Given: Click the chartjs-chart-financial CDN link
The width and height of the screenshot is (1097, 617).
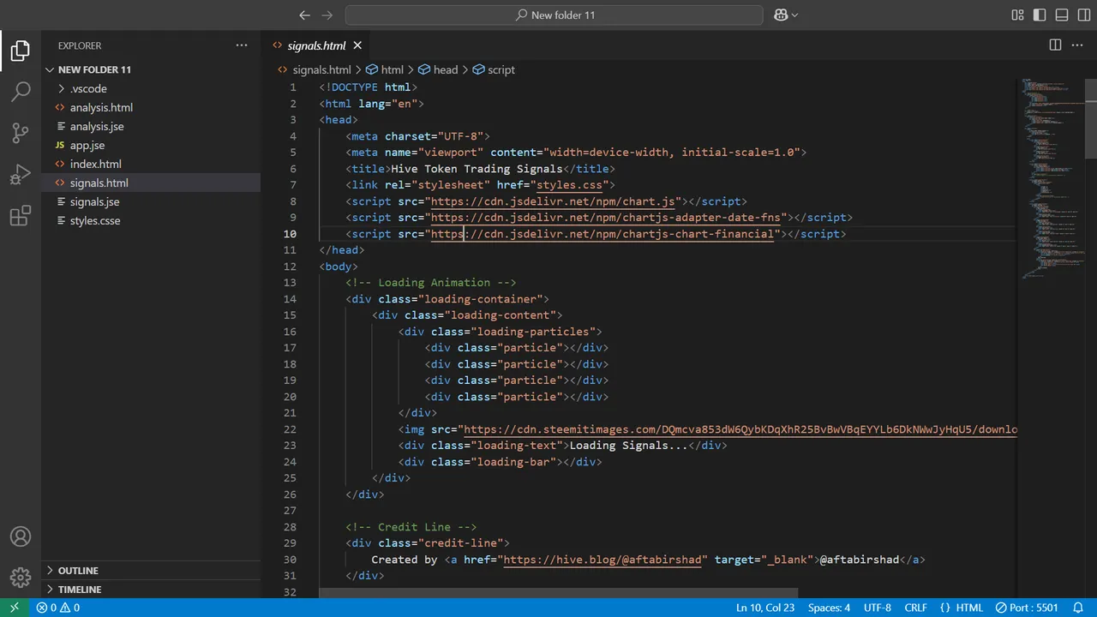Looking at the screenshot, I should 602,234.
